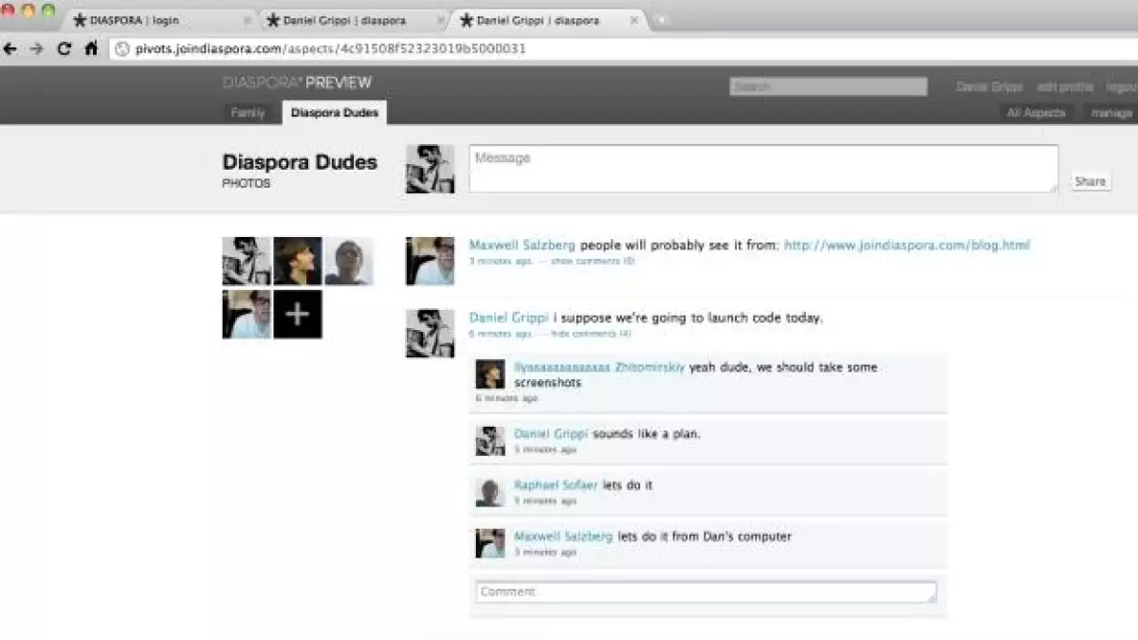Switch to the Family aspect tab
Screen dimensions: 1138x640
[248, 113]
